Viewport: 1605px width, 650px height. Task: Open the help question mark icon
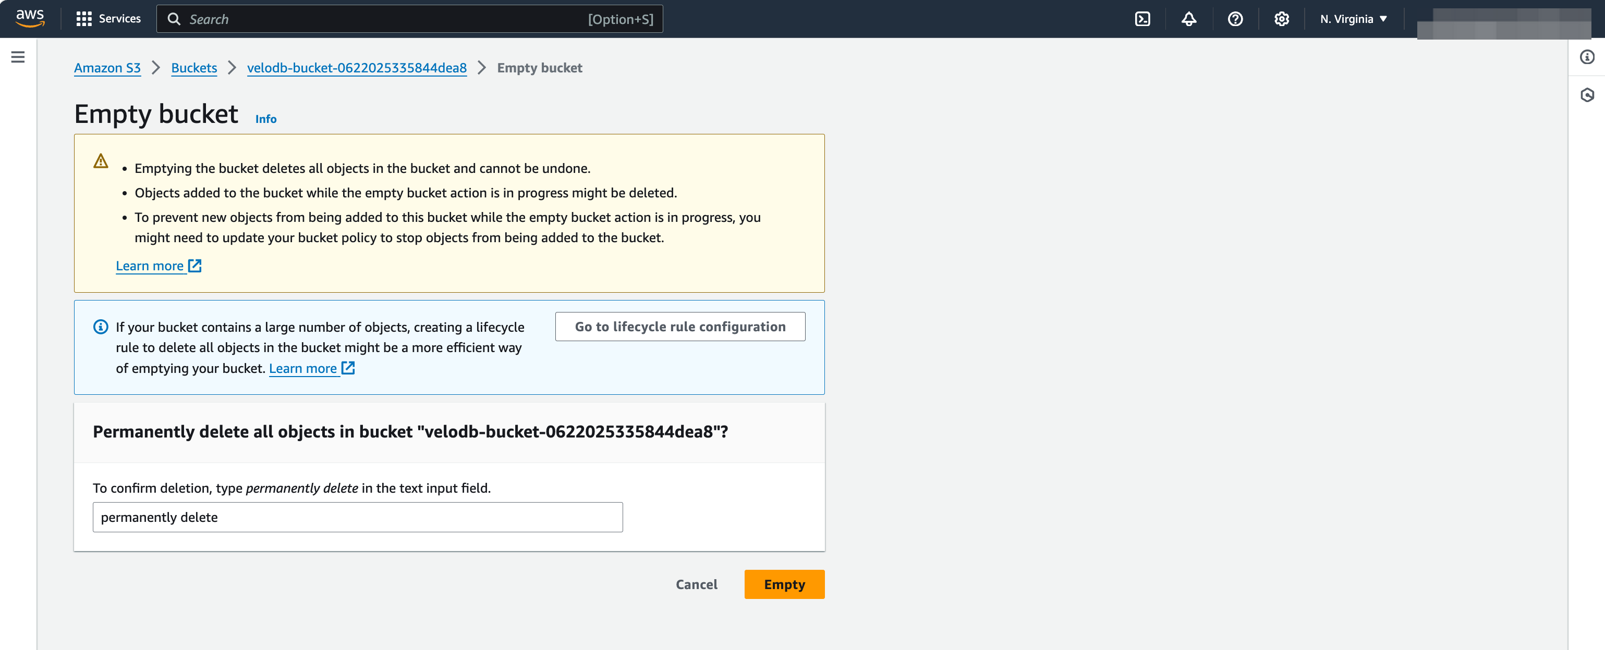1235,19
